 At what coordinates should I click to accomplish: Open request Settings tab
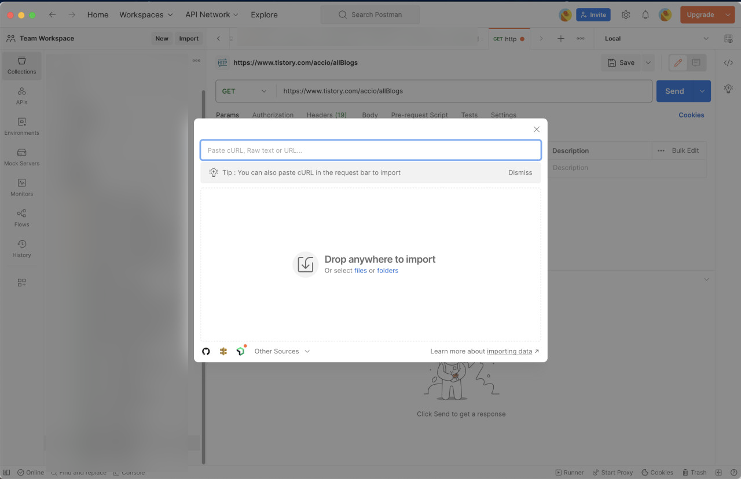504,115
